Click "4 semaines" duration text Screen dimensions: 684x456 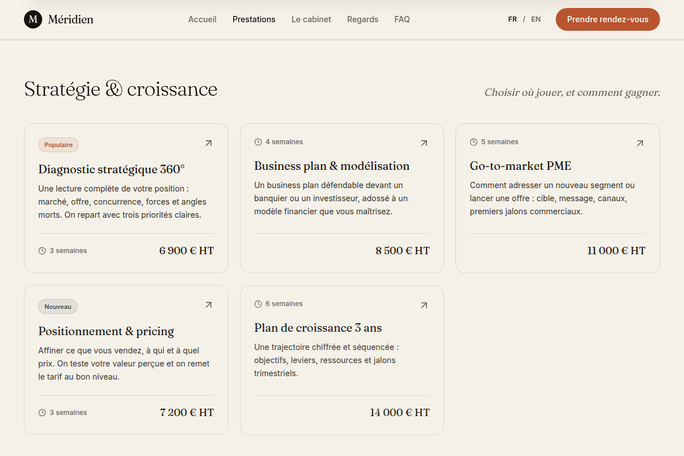(284, 142)
